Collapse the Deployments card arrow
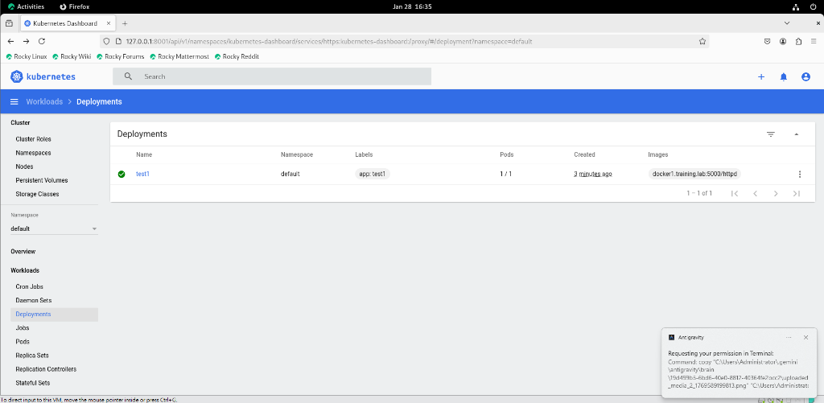Screen dimensions: 824x403 click(x=796, y=134)
